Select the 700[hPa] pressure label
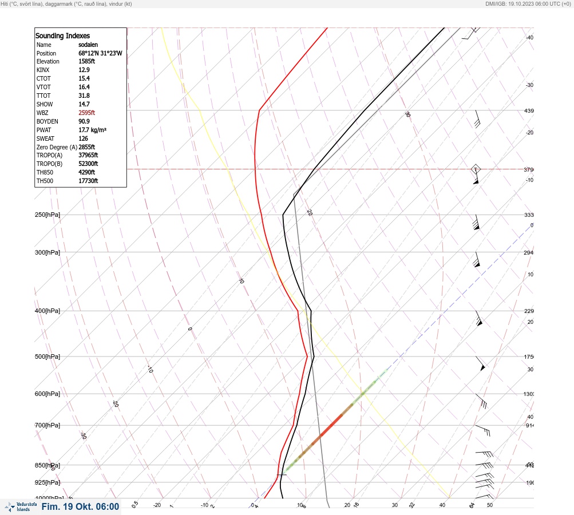Screen dimensions: 574x515 click(47, 425)
